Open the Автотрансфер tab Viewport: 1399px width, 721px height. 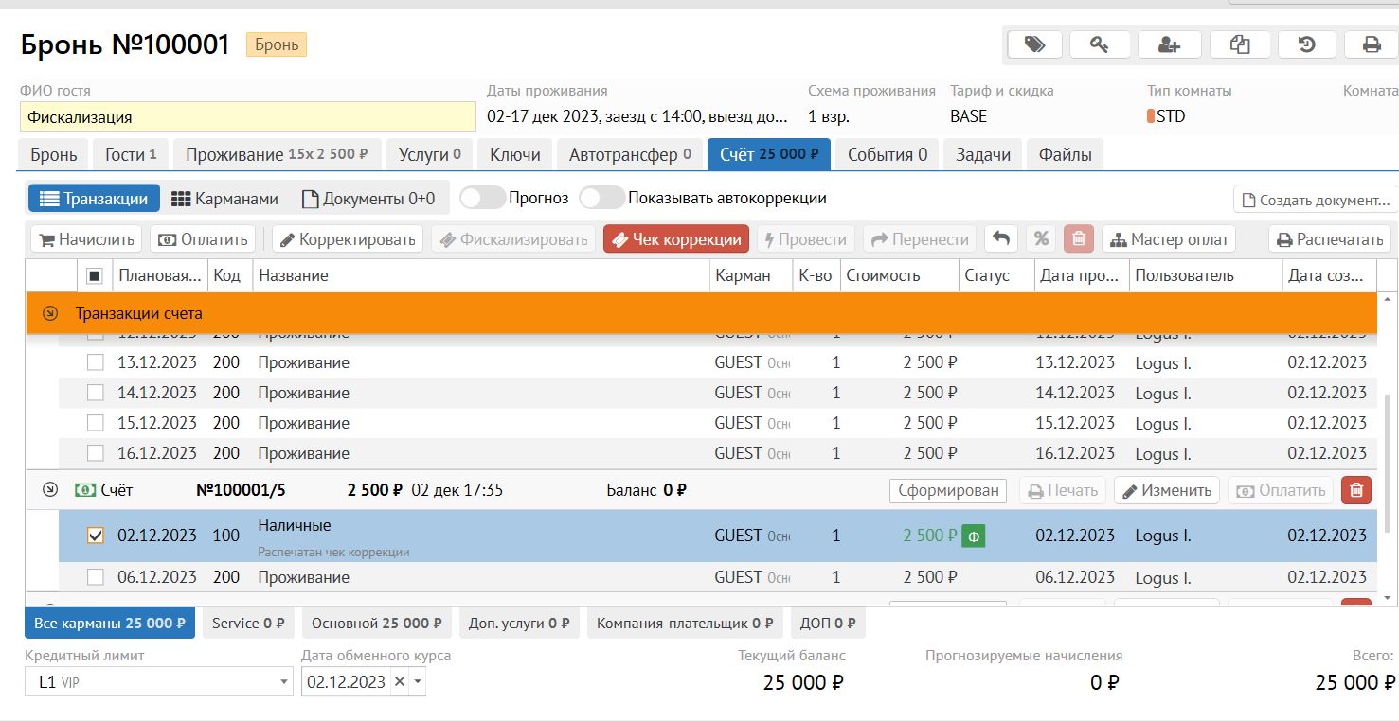coord(630,154)
